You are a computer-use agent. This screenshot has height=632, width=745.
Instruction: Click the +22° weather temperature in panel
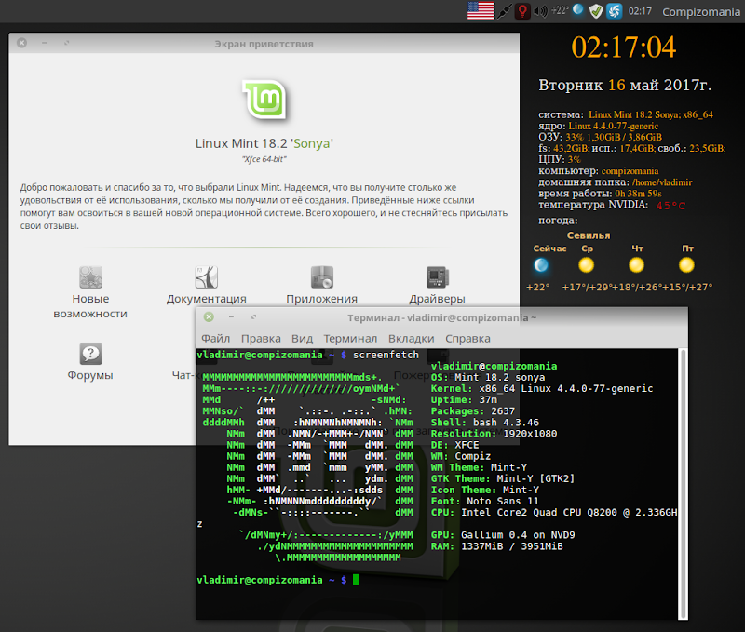click(560, 10)
